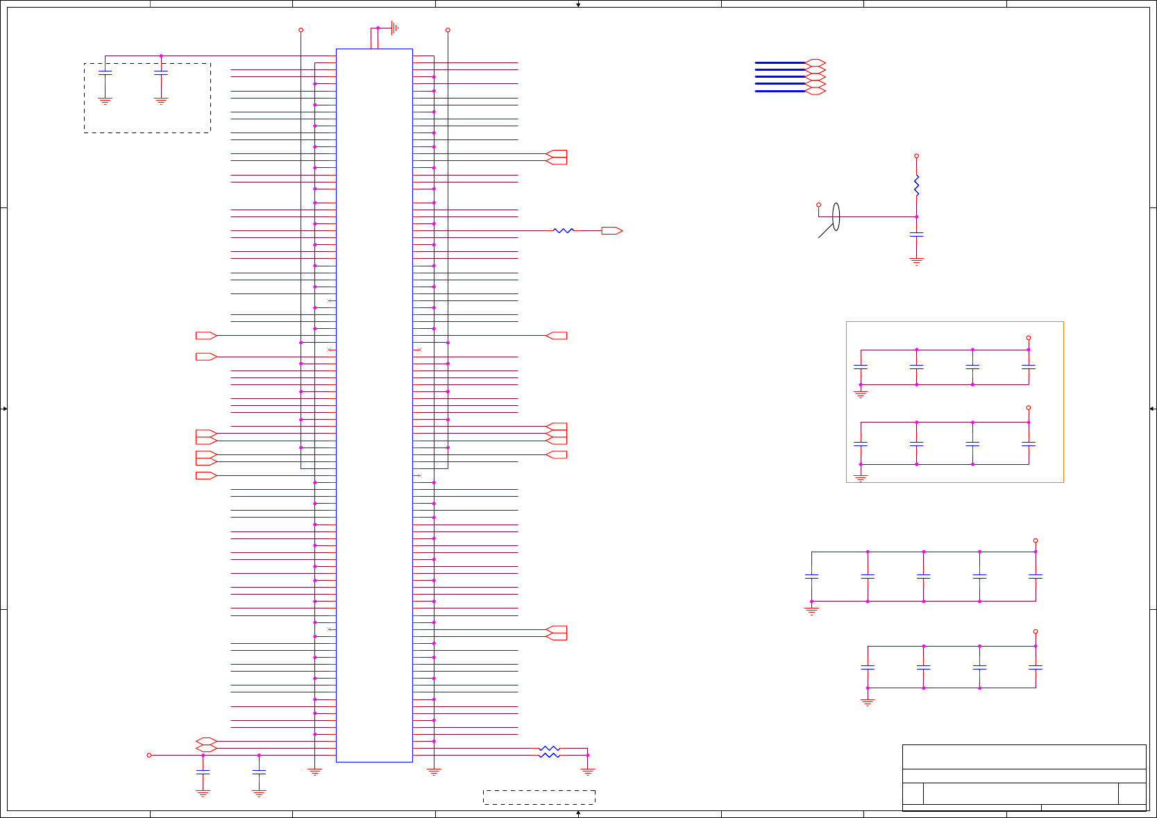Select the capacitor directly below the vertical resistor
The image size is (1157, 818).
[x=916, y=235]
